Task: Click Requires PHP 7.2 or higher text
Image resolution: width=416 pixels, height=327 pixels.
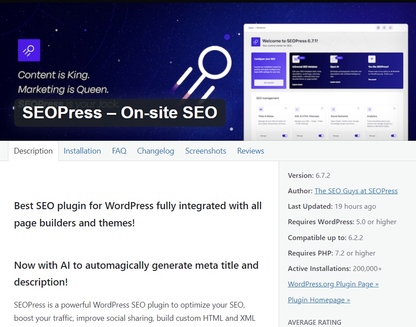Action: coord(332,253)
